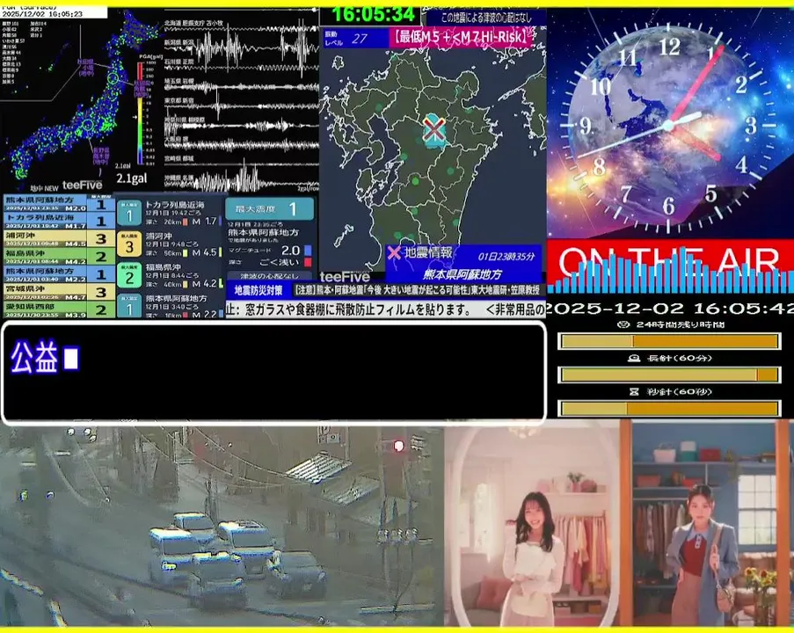794x633 pixels.
Task: Click pink X icon in 地震情報 banner
Action: click(x=394, y=252)
